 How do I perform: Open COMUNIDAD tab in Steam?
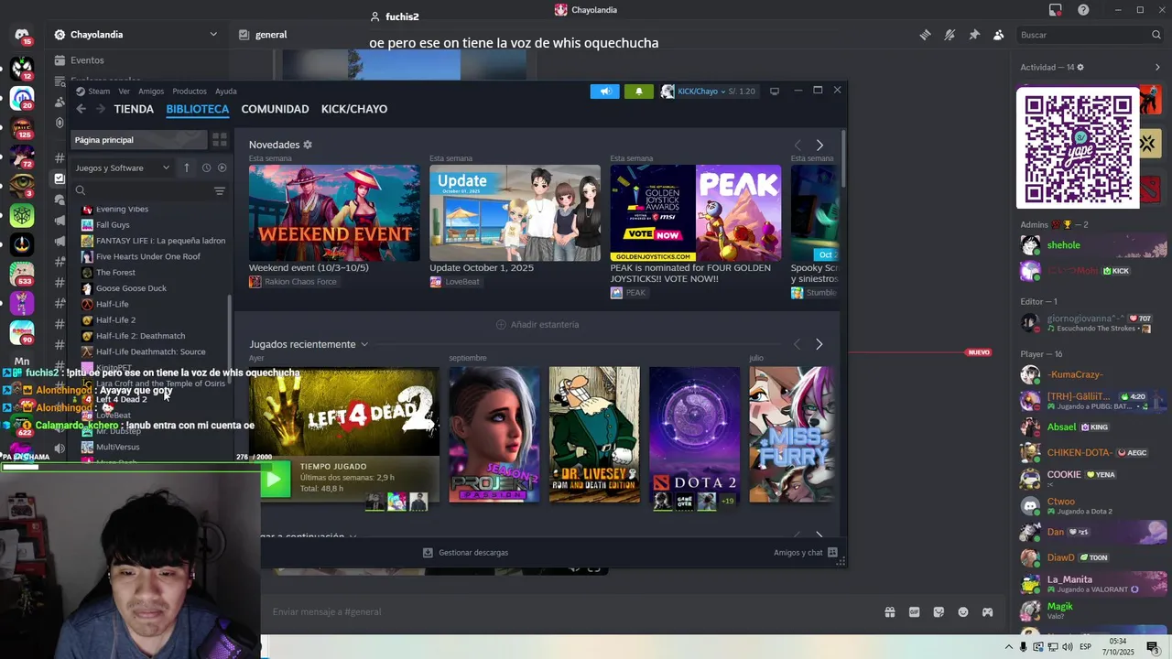[x=275, y=109]
